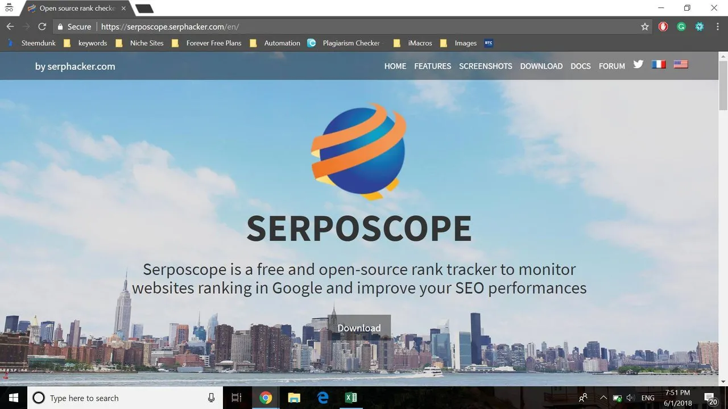Click the battery status tray icon
Image resolution: width=728 pixels, height=409 pixels.
click(x=617, y=398)
